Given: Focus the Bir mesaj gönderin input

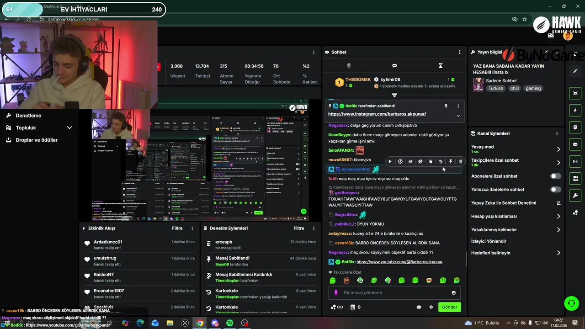Looking at the screenshot, I should click(x=394, y=292).
